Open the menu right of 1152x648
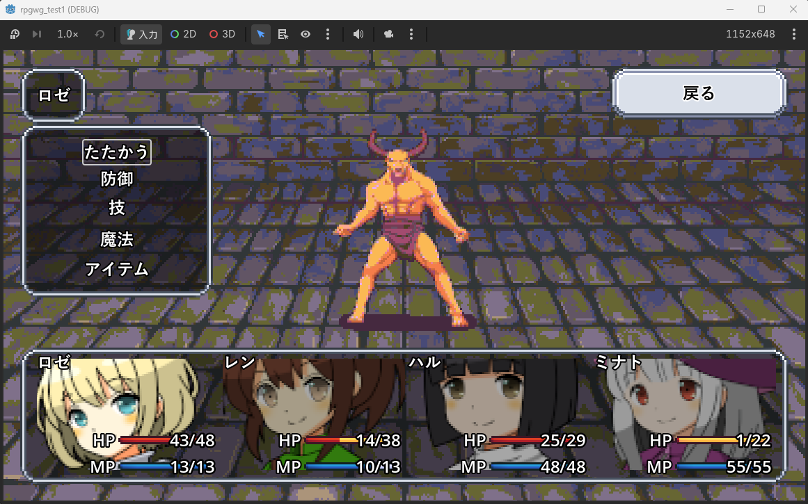Screen dimensions: 808x504 [x=793, y=34]
